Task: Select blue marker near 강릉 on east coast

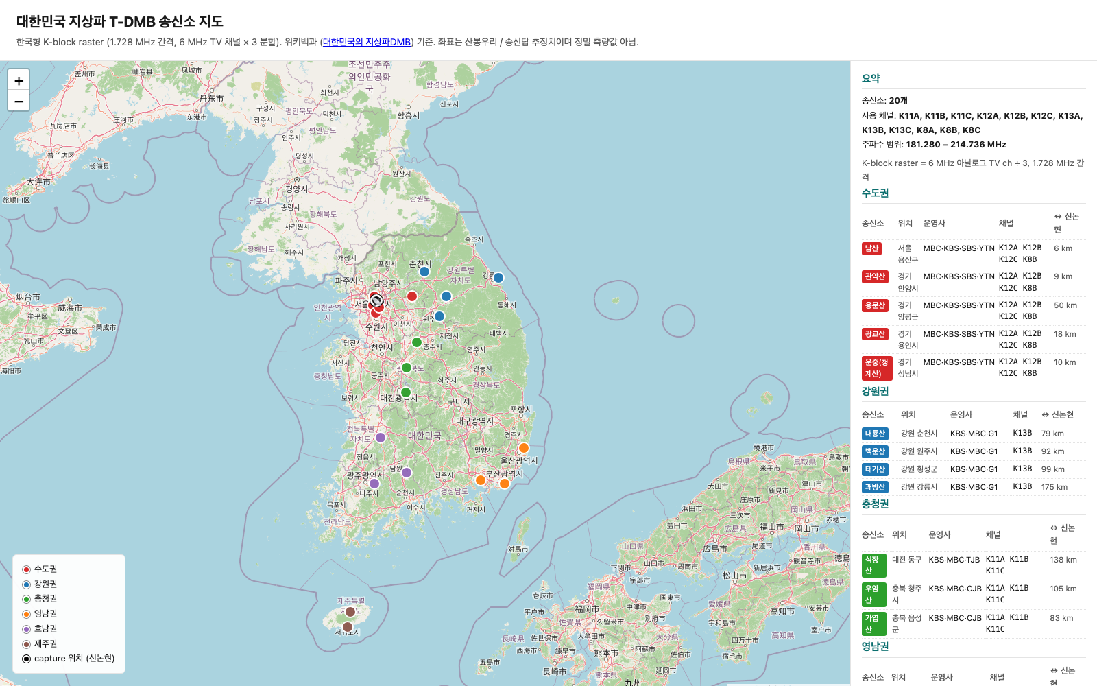Action: [498, 278]
